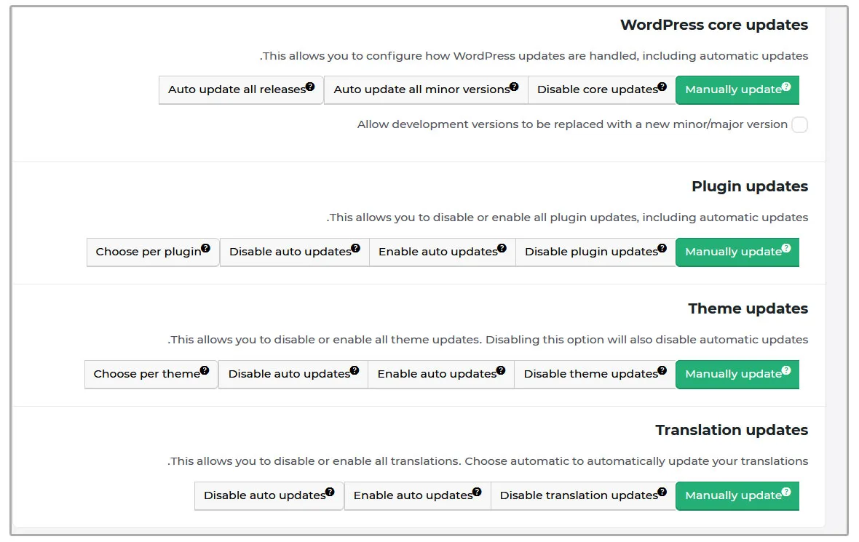Open help icon on theme Manually update button
The width and height of the screenshot is (859, 542).
point(786,370)
